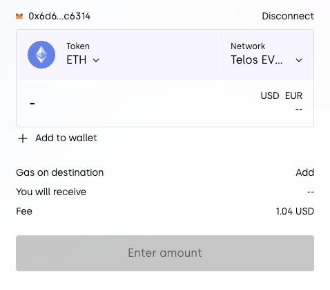Image resolution: width=330 pixels, height=290 pixels.
Task: Click the Token field label
Action: (x=78, y=46)
